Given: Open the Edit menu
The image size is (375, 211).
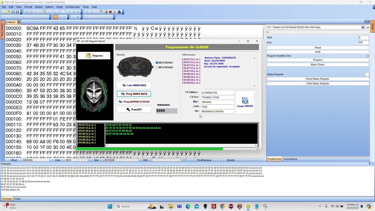Looking at the screenshot, I should pos(11,7).
